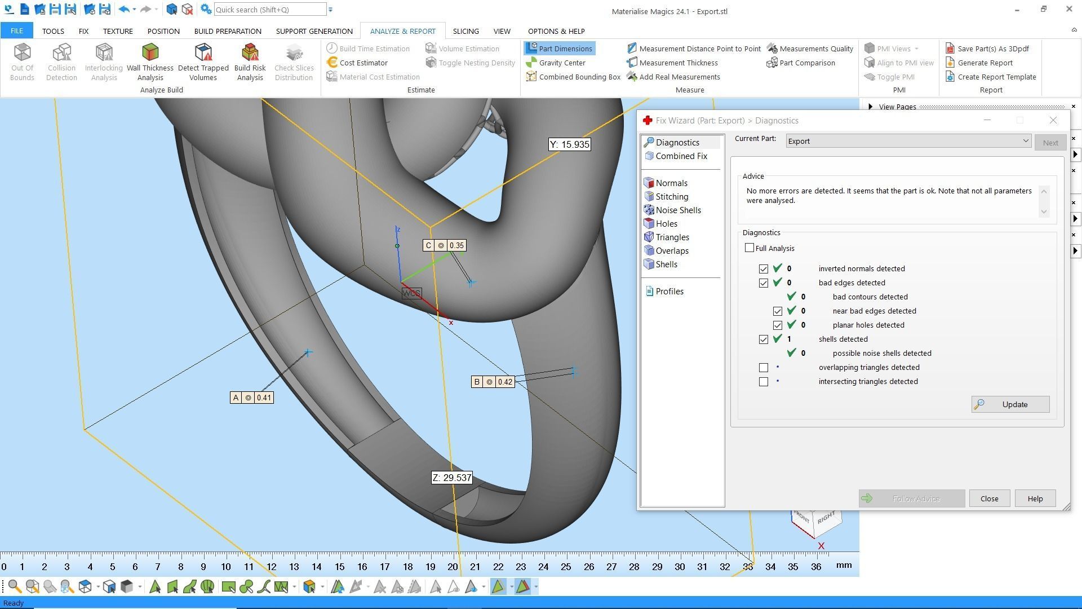1082x609 pixels.
Task: Uncheck shells detected checkbox
Action: pos(764,339)
